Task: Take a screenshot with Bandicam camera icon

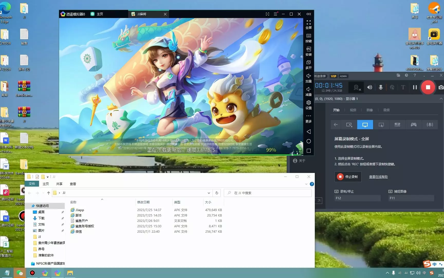Action: point(441,88)
